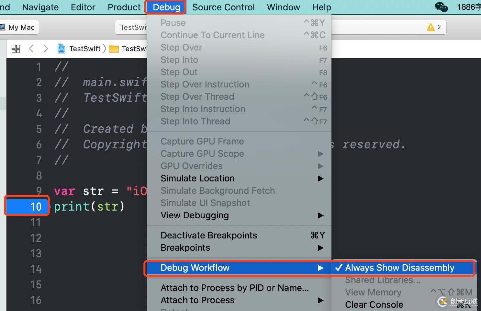This screenshot has width=481, height=311.
Task: Choose the Step Over menu item
Action: (x=239, y=47)
